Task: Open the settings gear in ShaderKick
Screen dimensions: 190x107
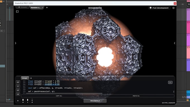Action: 174,8
